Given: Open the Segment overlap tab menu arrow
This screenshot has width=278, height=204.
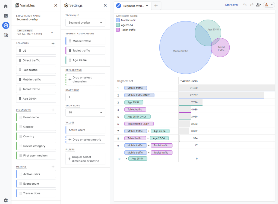Looking at the screenshot, I should tap(147, 6).
